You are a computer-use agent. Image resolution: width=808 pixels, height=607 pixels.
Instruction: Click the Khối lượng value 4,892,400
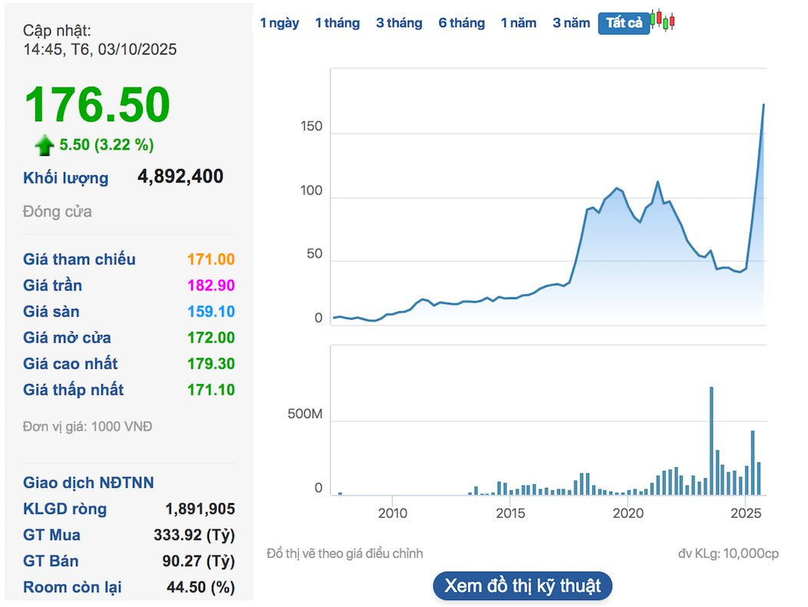[x=180, y=177]
